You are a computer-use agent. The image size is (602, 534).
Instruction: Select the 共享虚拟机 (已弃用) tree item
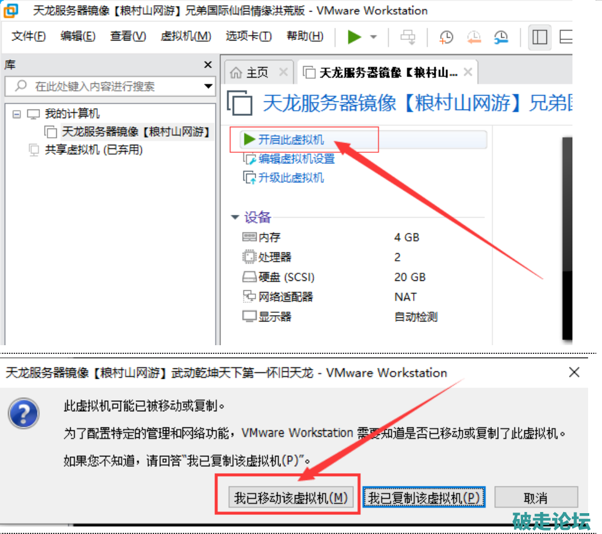click(93, 150)
